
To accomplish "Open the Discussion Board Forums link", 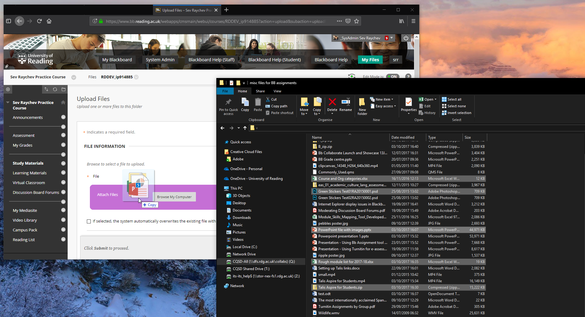I will (36, 192).
